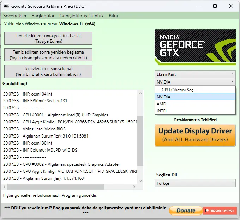Select ---GPU Cihazını Seç--- option

pos(195,90)
